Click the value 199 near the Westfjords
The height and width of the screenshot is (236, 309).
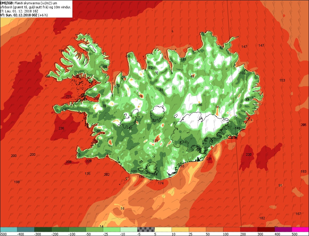(61, 51)
